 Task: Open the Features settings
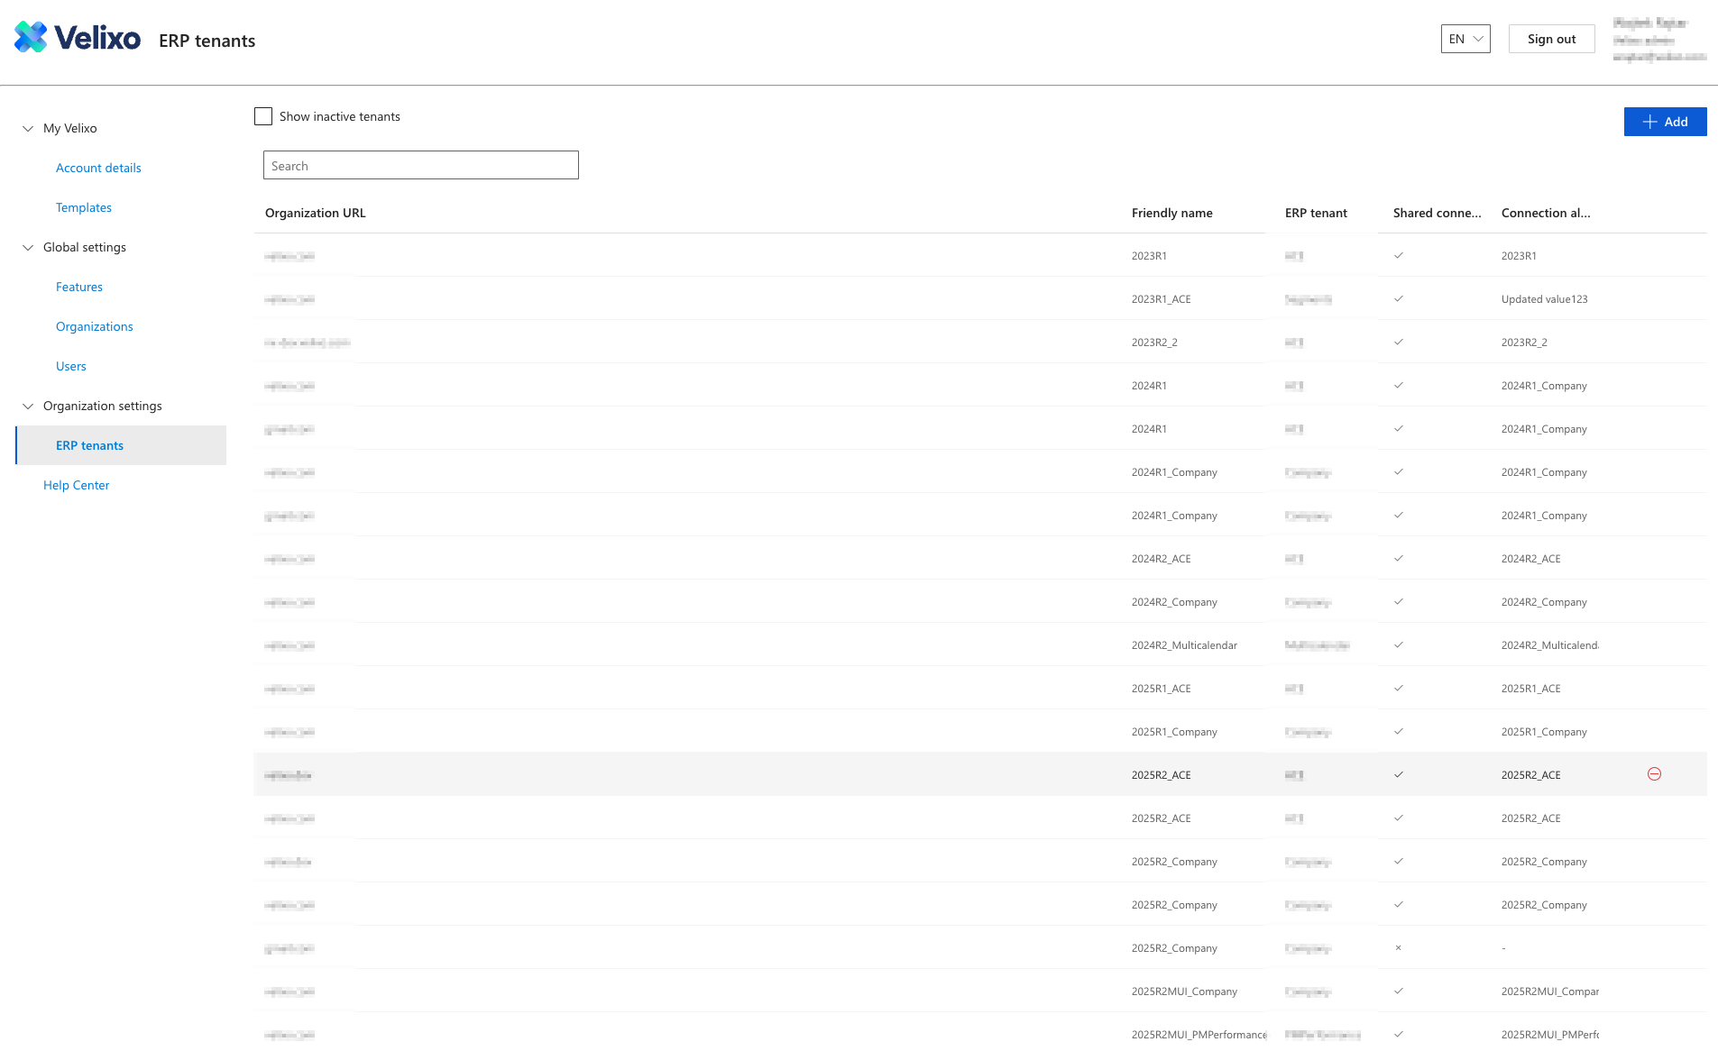(79, 287)
